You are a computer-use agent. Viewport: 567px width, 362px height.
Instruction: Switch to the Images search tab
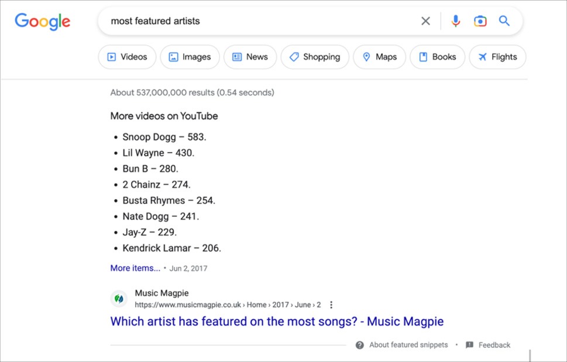point(190,57)
